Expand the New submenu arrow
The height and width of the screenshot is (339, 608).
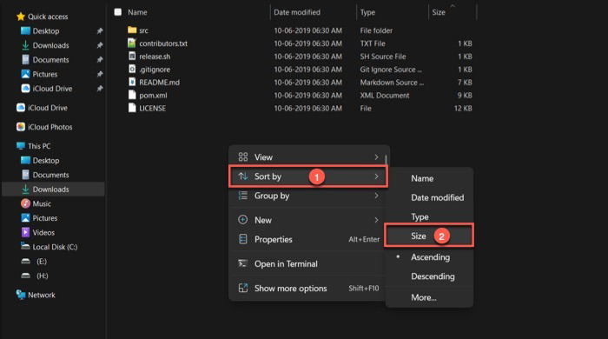click(376, 220)
